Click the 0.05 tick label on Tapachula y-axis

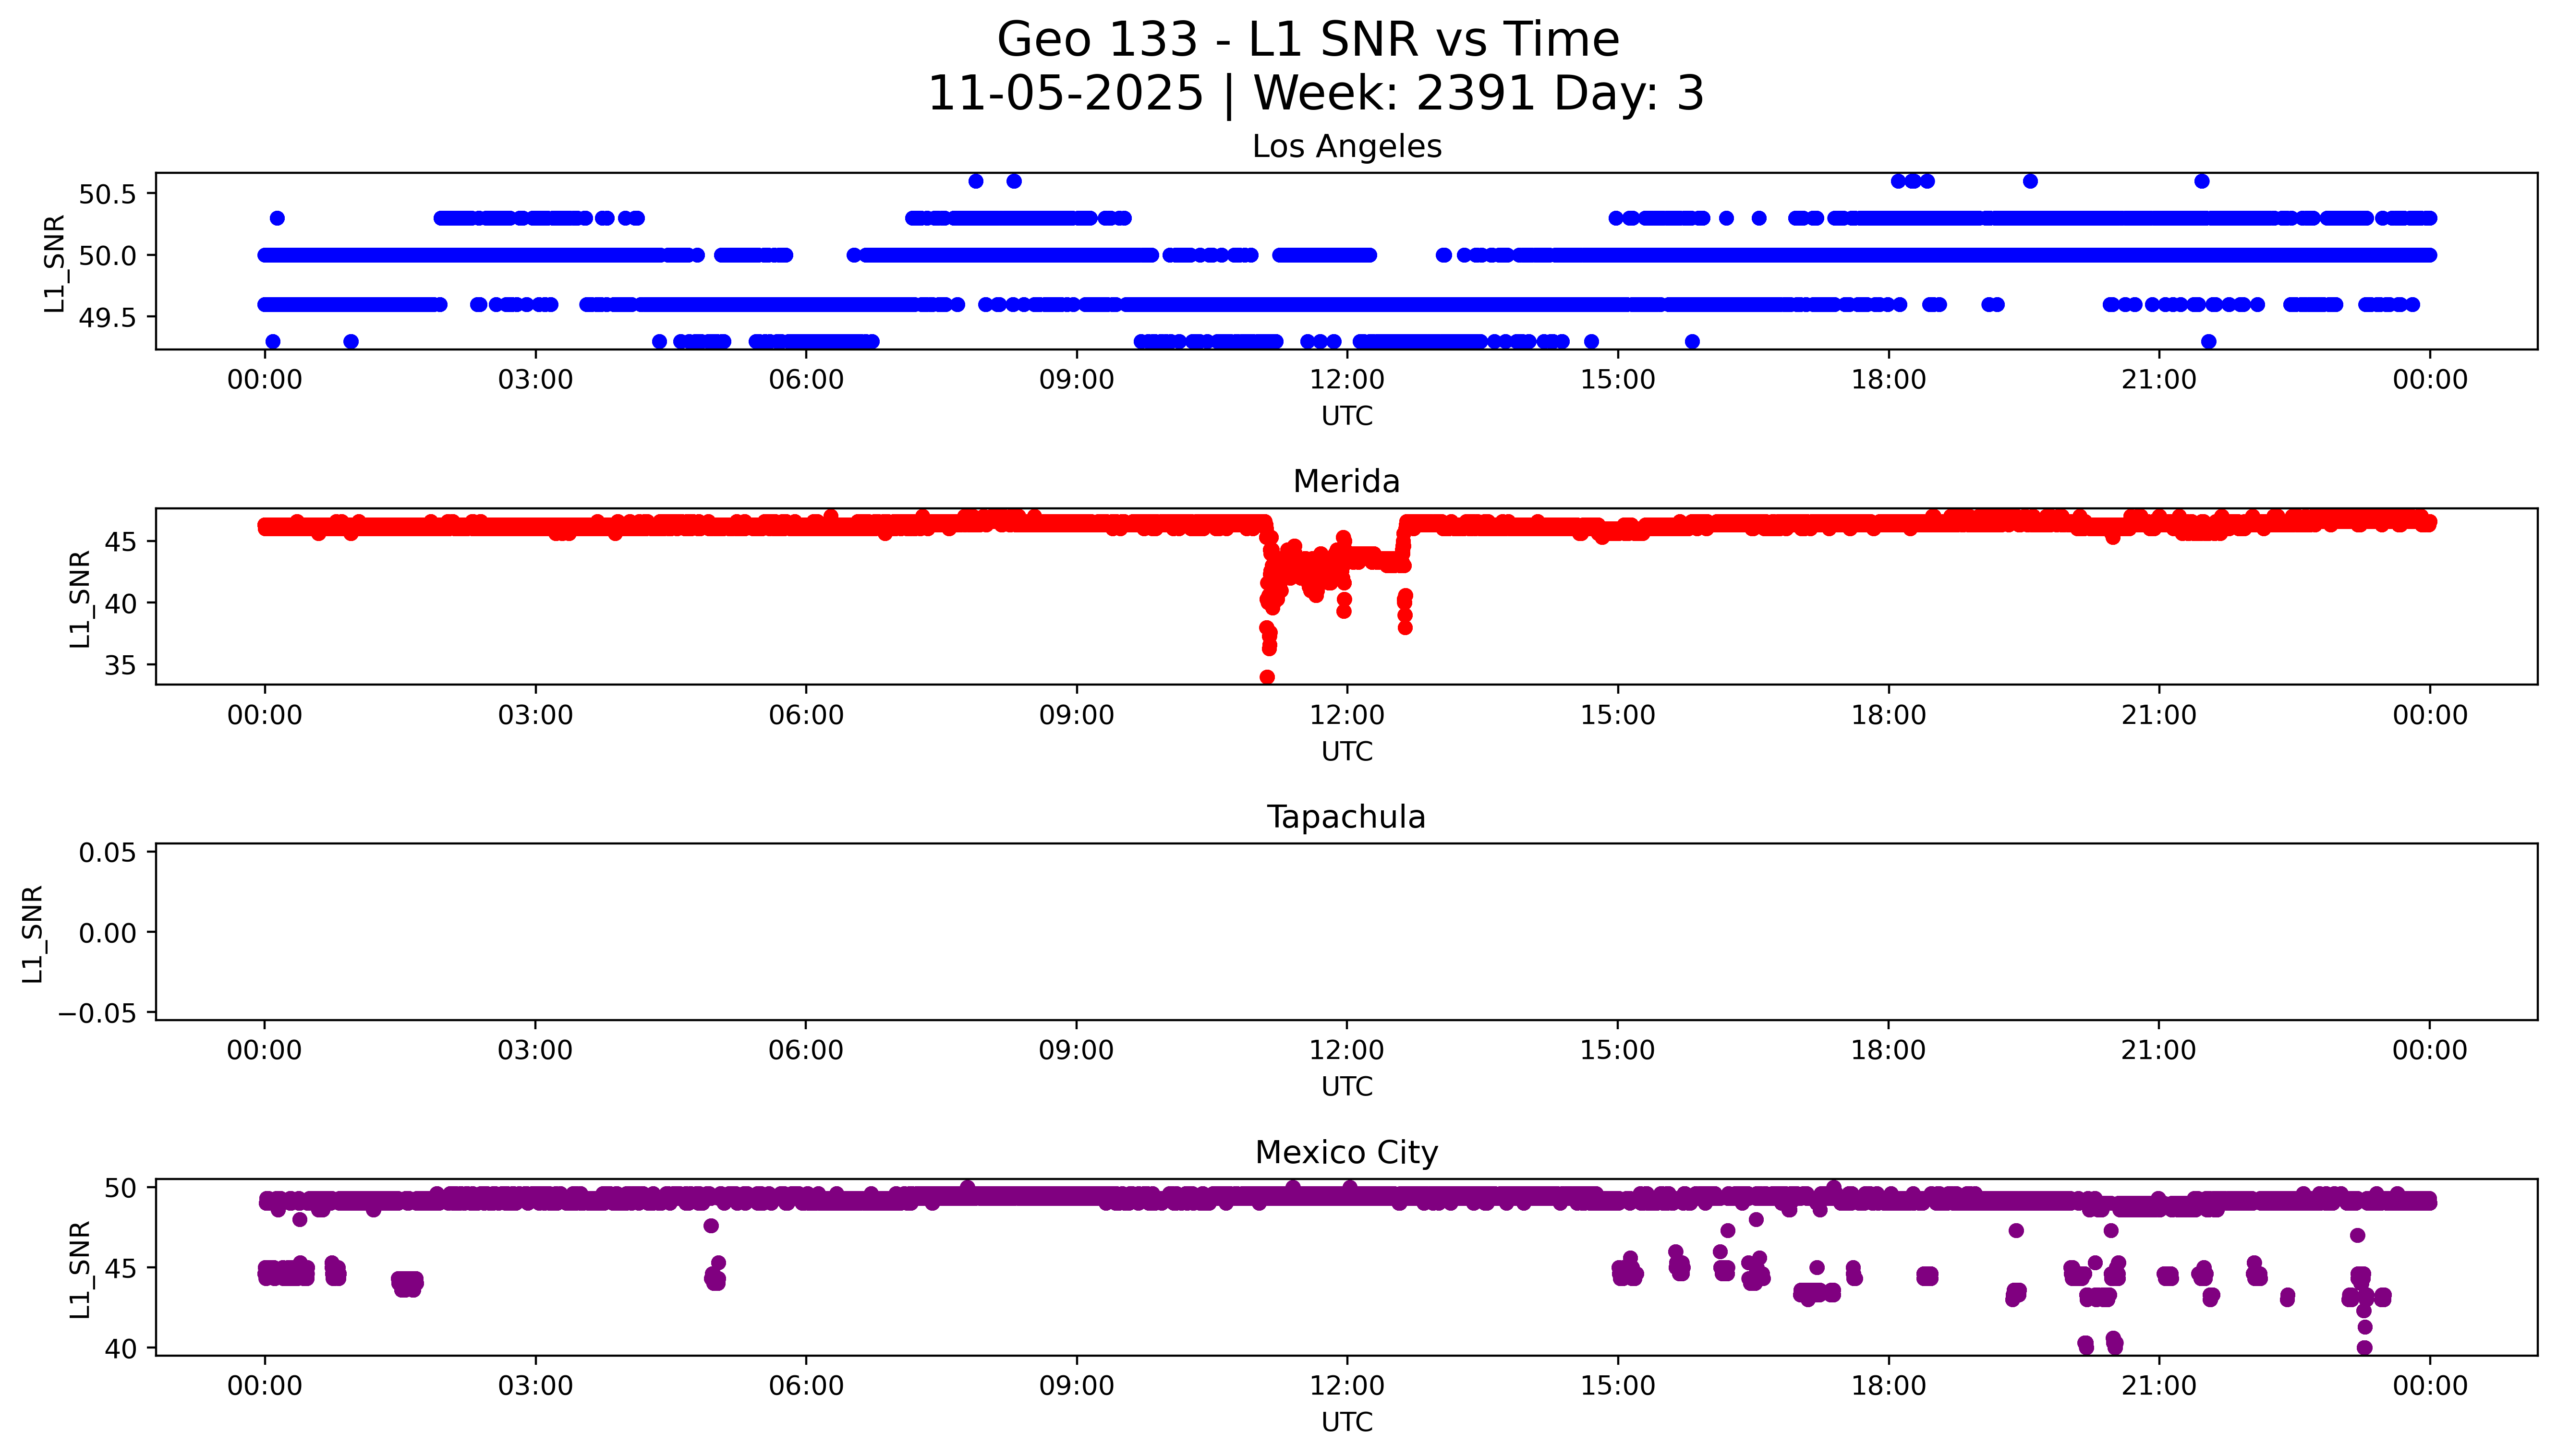107,853
